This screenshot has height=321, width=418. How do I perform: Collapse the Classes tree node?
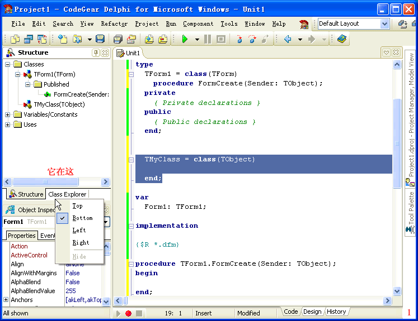point(7,64)
